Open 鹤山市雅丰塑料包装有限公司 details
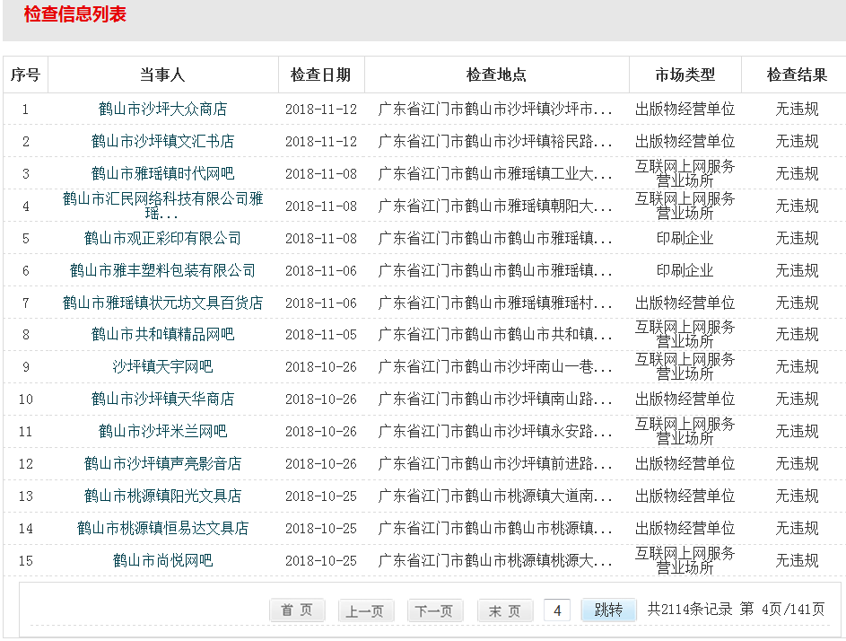The height and width of the screenshot is (641, 846). (x=162, y=270)
